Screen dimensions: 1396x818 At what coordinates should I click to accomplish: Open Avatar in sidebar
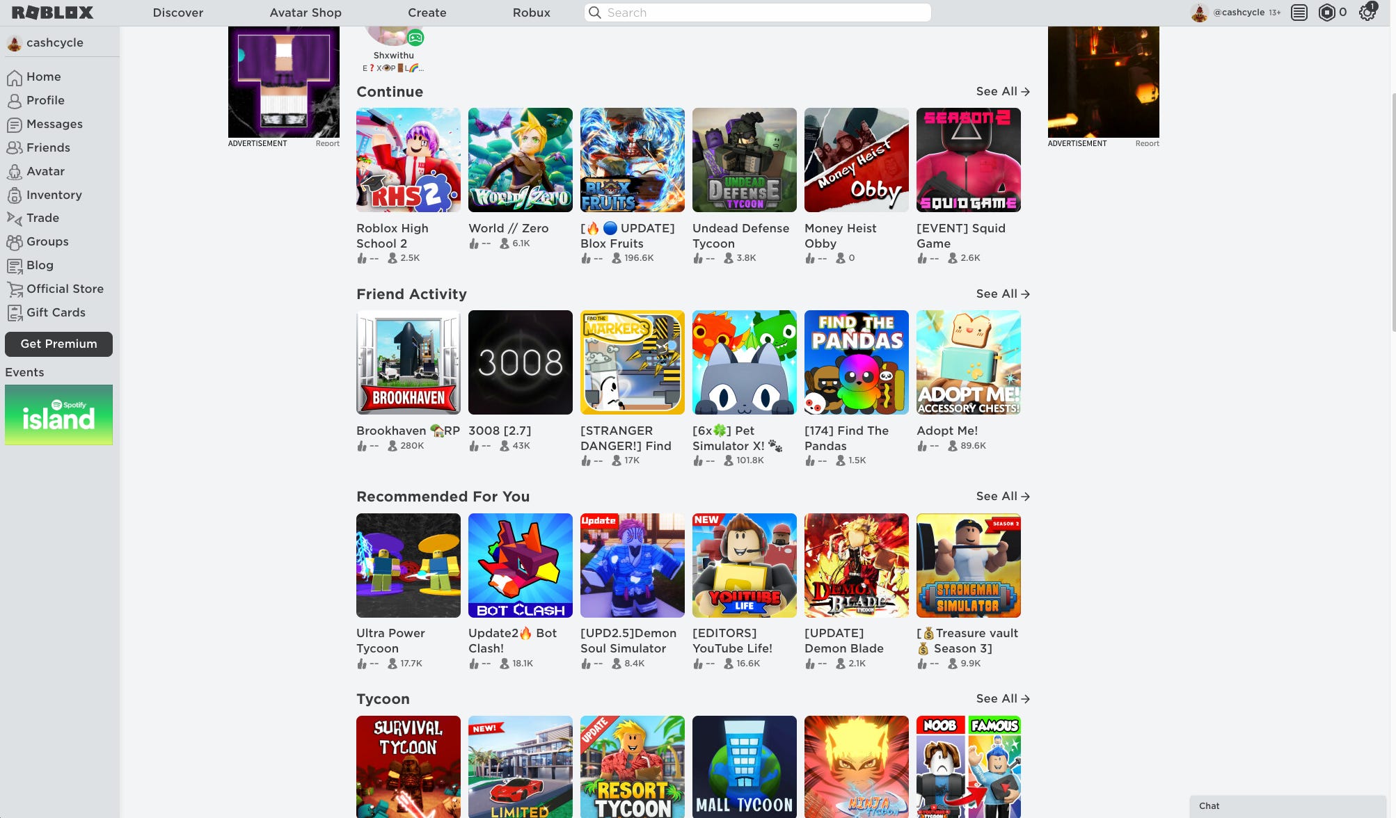click(x=45, y=171)
